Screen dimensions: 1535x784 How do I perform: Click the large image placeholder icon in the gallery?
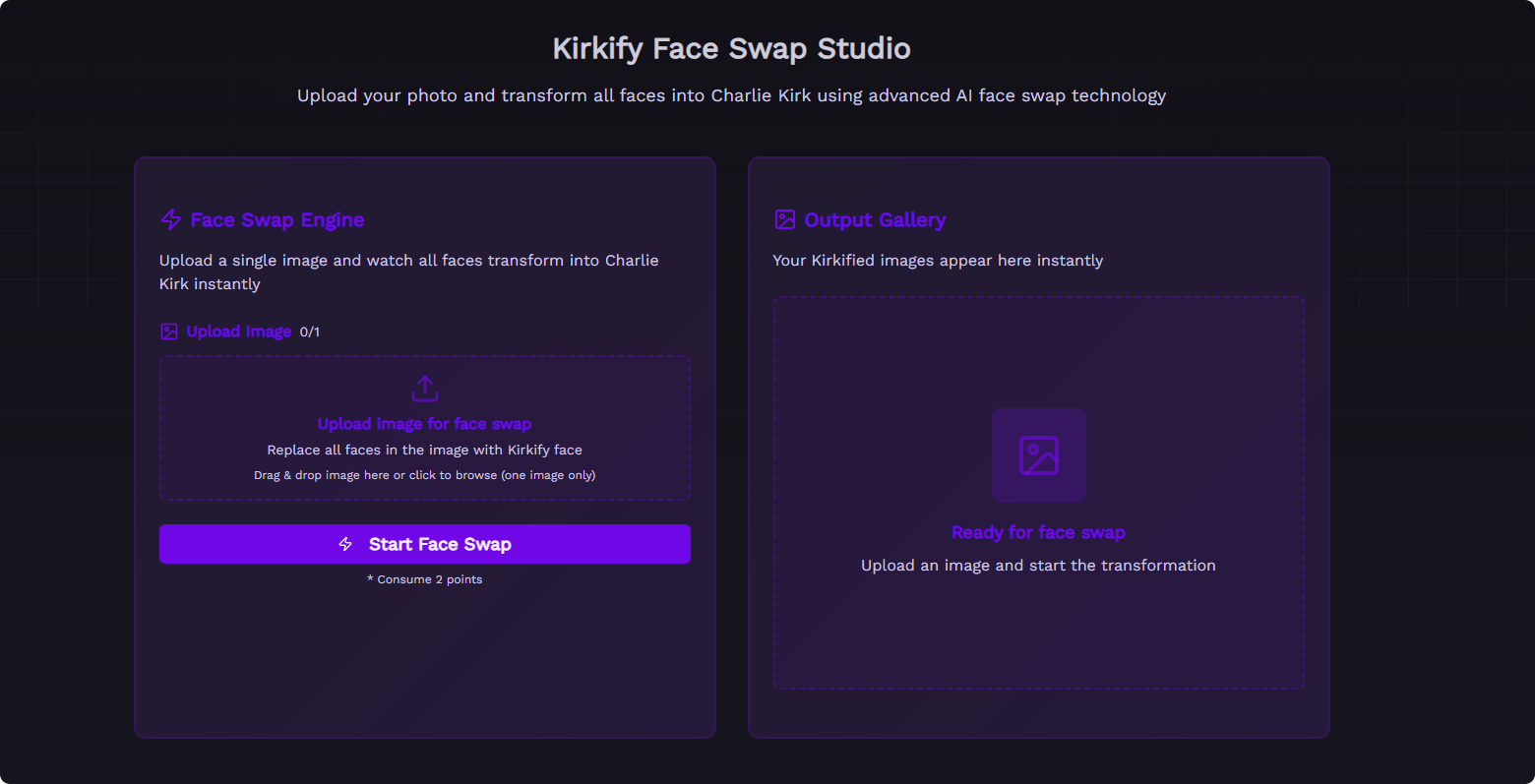(x=1038, y=455)
